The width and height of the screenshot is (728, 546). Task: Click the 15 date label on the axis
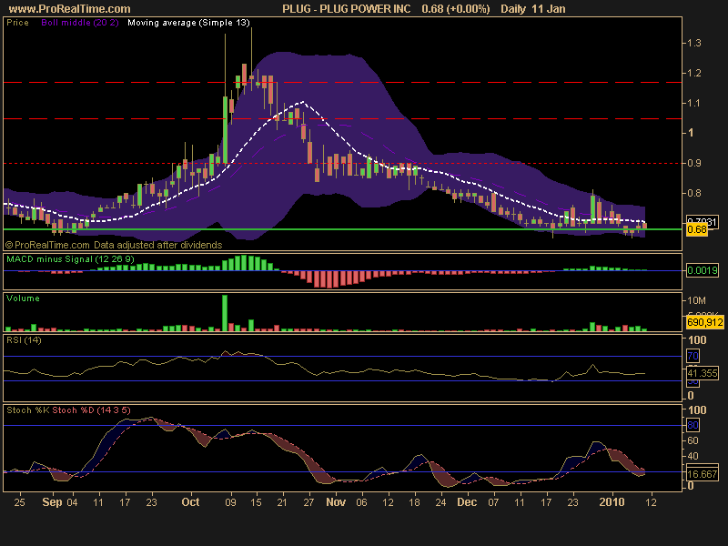(x=256, y=502)
